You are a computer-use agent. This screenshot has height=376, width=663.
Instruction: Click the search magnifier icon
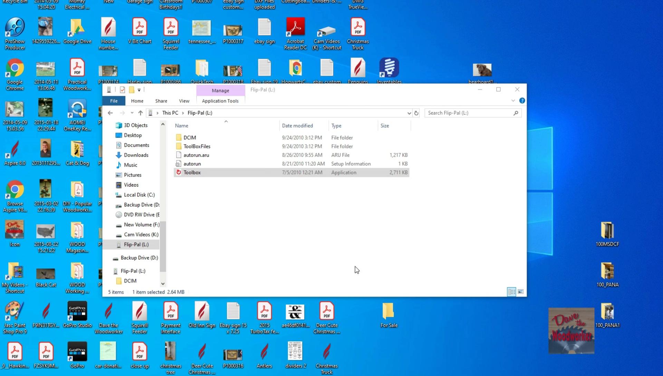coord(516,113)
